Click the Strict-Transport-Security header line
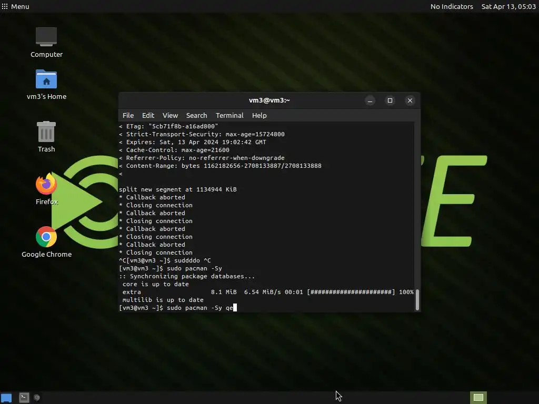Viewport: 539px width, 404px height. (x=202, y=134)
